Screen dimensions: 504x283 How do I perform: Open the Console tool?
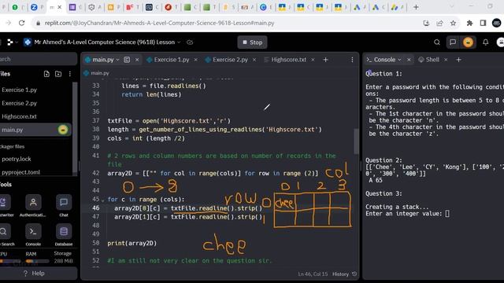click(x=33, y=235)
